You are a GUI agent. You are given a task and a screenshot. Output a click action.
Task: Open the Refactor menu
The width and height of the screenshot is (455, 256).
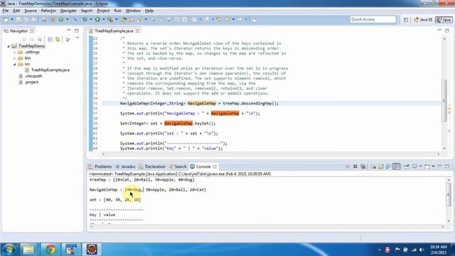click(48, 11)
